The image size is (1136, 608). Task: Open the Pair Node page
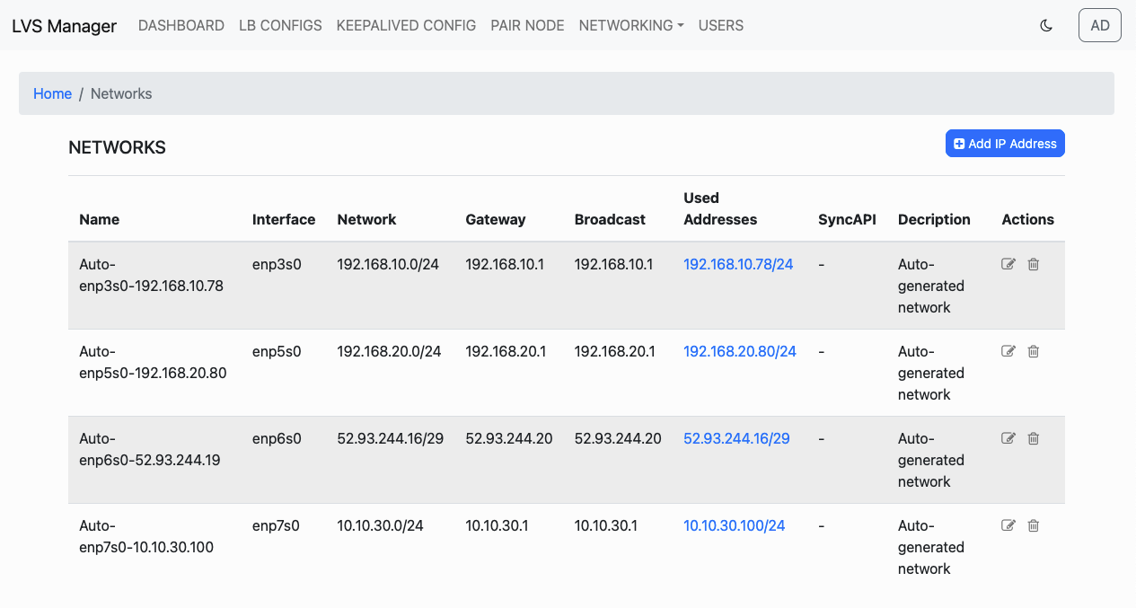click(x=527, y=25)
